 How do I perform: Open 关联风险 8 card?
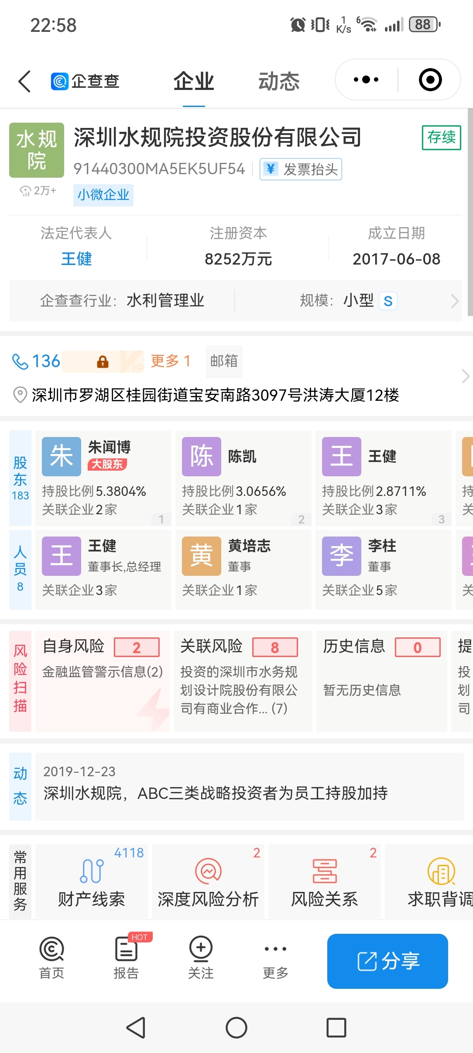243,681
